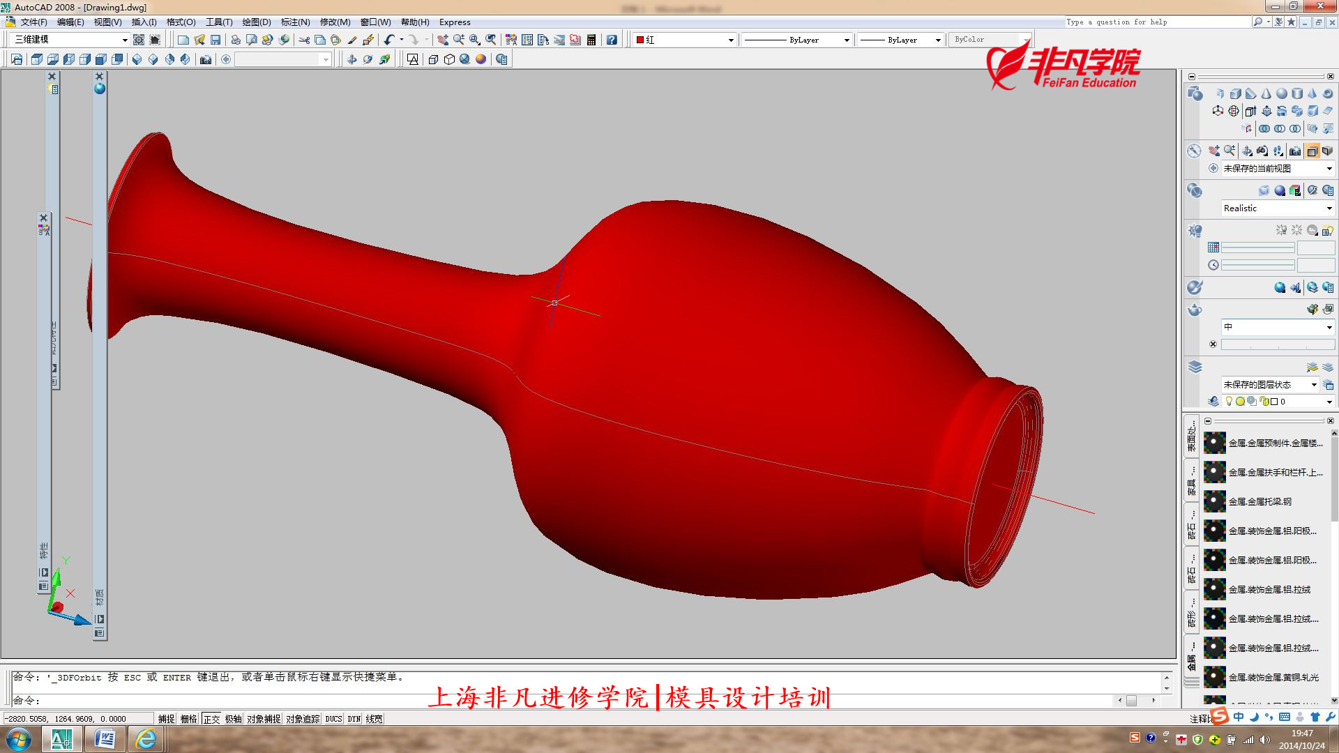Open the 未保存的当前视图 view dropdown
Screen dimensions: 1339x753
click(1278, 168)
